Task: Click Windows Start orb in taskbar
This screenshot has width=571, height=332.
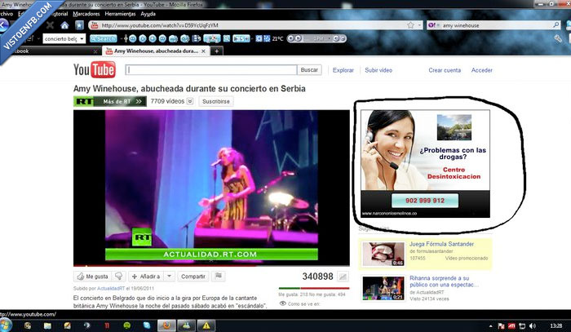Action: 6,325
